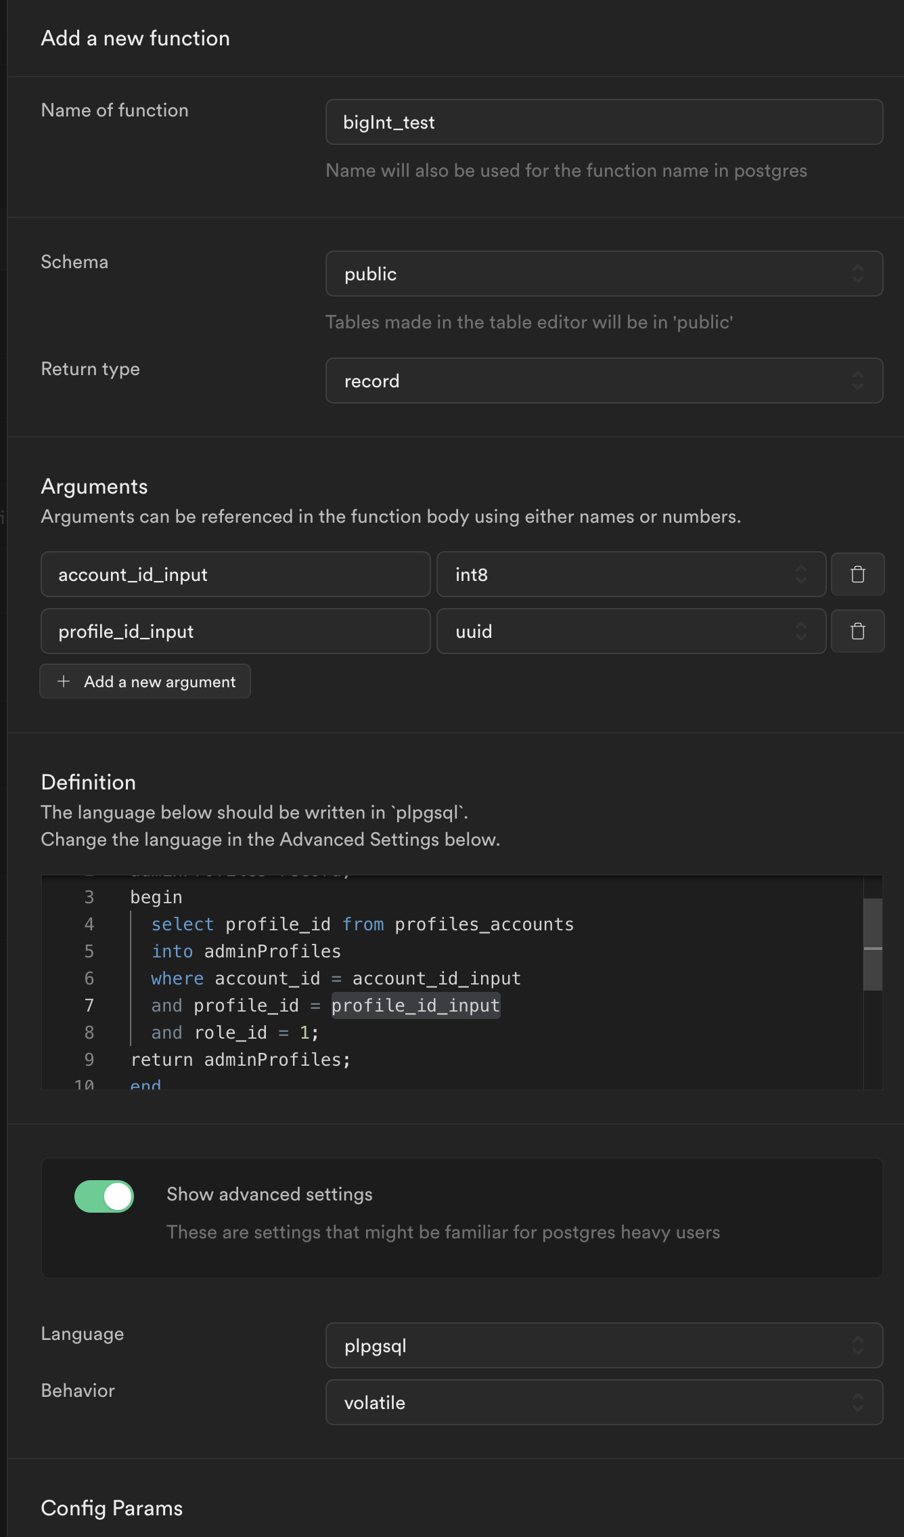Toggle Show advanced settings switch

[104, 1196]
